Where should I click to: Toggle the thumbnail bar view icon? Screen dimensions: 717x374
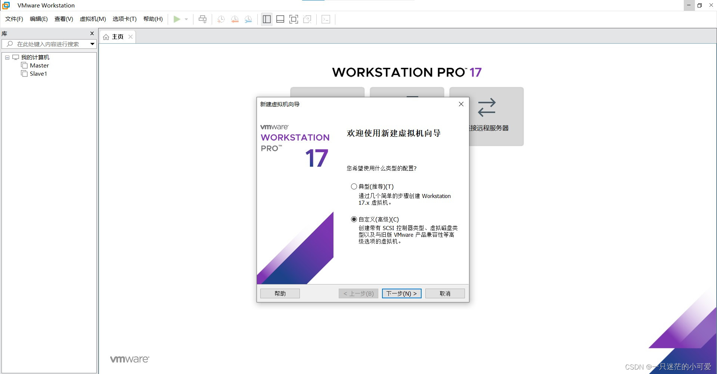pos(280,19)
